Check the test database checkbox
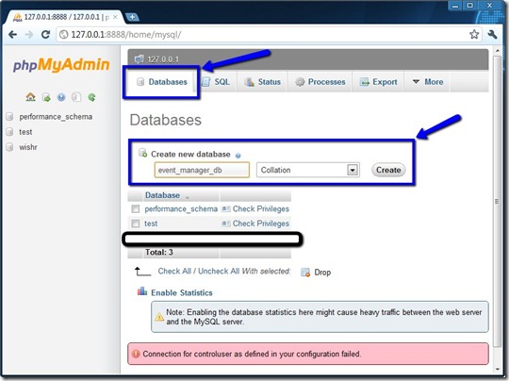Viewport: 509px width, 381px height. 136,224
